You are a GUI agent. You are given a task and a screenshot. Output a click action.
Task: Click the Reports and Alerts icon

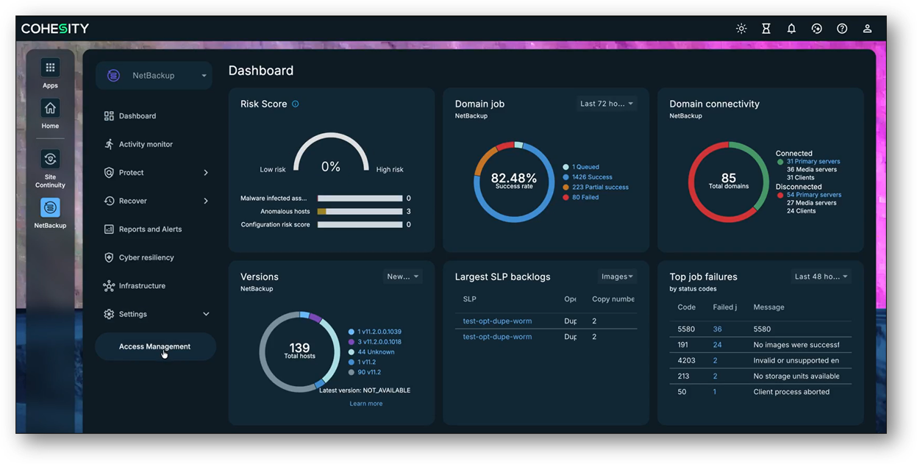(x=109, y=229)
